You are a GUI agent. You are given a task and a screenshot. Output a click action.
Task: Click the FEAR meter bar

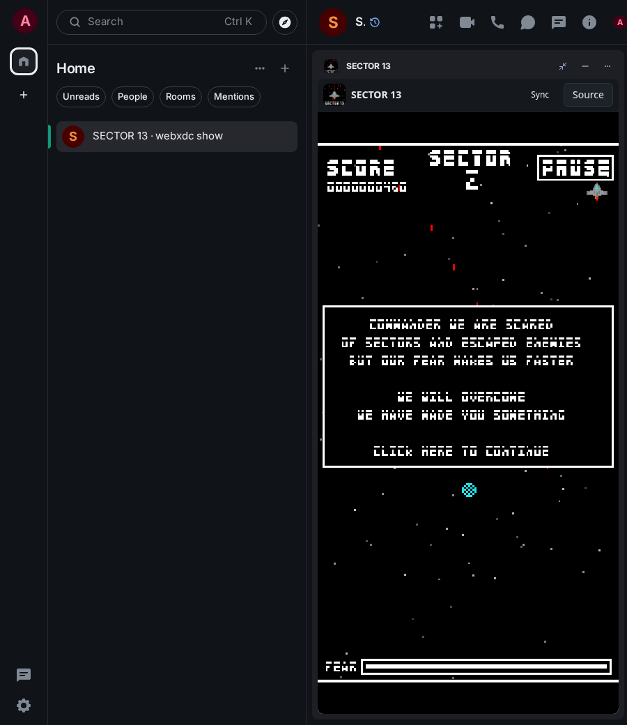(x=486, y=666)
